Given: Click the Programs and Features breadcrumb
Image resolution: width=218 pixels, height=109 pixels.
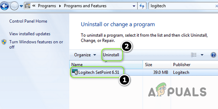Looking at the screenshot, I should [x=85, y=6].
